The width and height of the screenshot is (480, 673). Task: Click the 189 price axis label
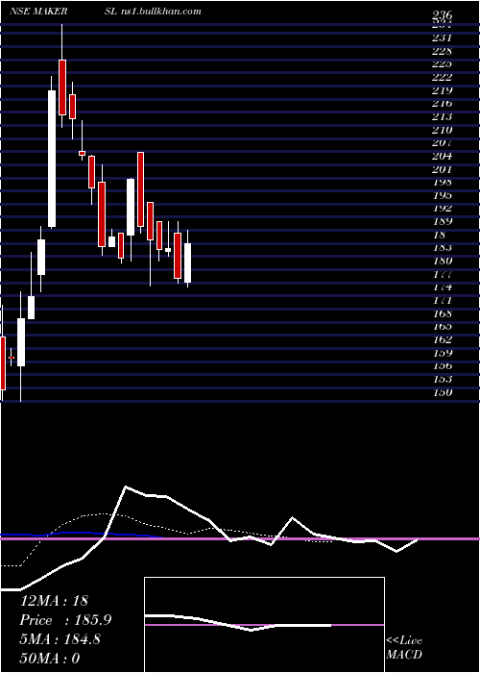coord(442,221)
